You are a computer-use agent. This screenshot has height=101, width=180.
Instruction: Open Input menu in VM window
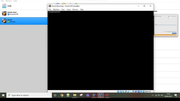(69, 10)
